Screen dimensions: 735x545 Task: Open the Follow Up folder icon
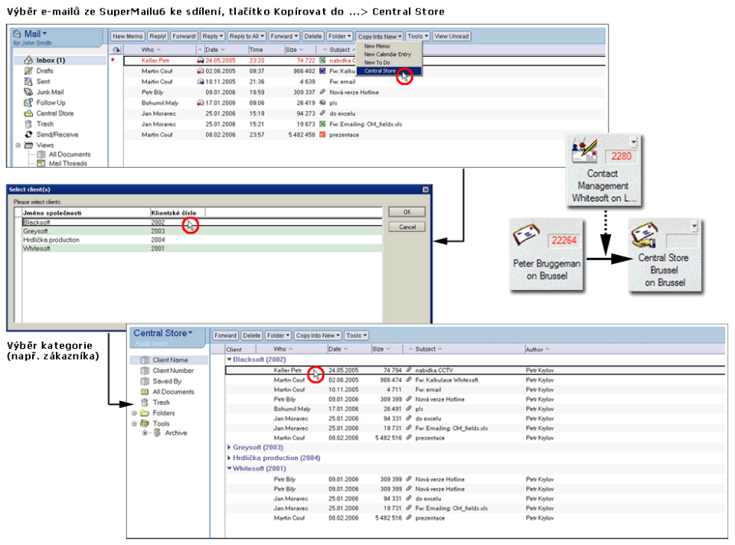click(28, 103)
